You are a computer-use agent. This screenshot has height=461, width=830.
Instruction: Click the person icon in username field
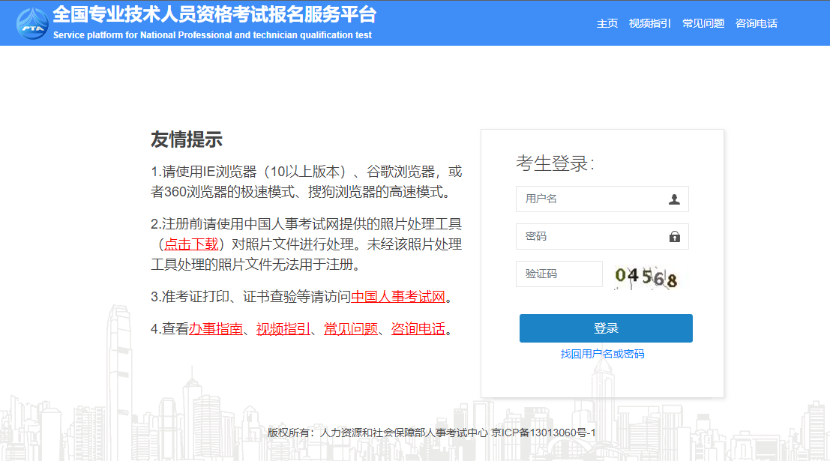(x=675, y=199)
